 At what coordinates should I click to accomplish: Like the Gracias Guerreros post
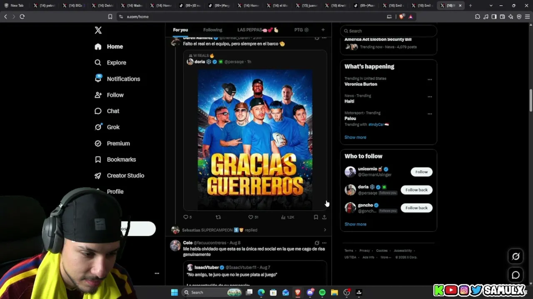[x=253, y=217]
